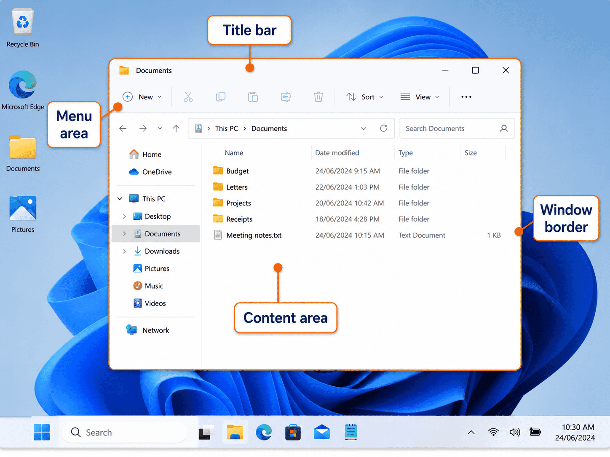Go up one level with up arrow

click(x=176, y=128)
